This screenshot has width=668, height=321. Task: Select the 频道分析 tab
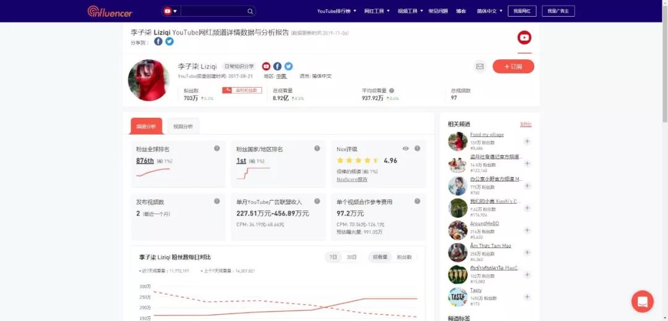pyautogui.click(x=146, y=127)
